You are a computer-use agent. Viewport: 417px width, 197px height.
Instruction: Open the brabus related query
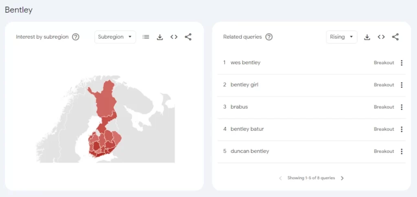point(239,107)
